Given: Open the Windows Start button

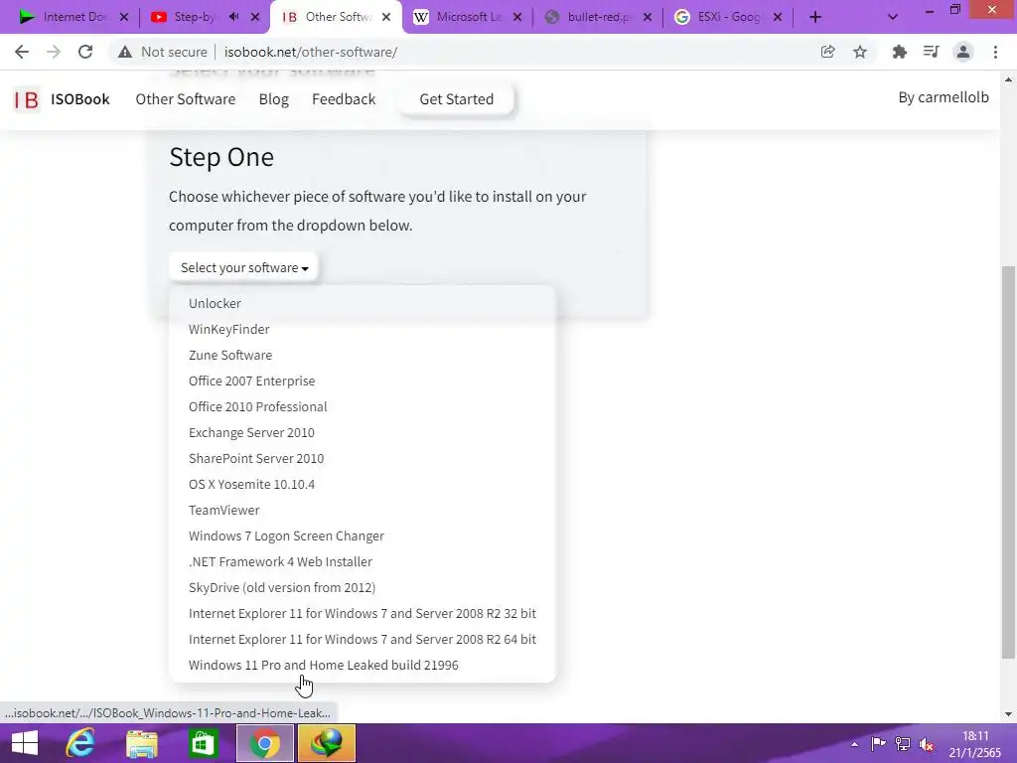Looking at the screenshot, I should (x=24, y=743).
